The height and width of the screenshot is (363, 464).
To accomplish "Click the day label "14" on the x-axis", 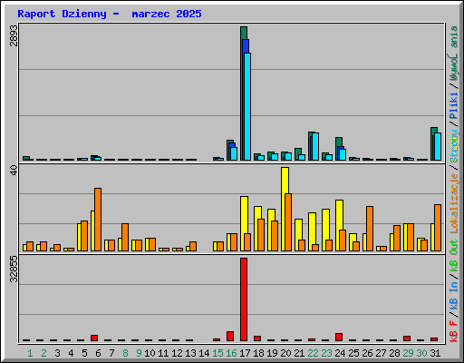I will pyautogui.click(x=204, y=353).
